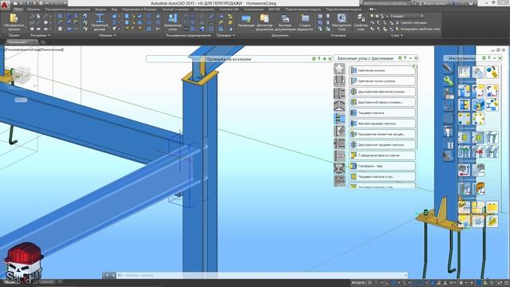Select Double-sided clip angle (Двустороннее крепление уголком) joint
Image resolution: width=510 pixels, height=287 pixels.
(x=382, y=92)
